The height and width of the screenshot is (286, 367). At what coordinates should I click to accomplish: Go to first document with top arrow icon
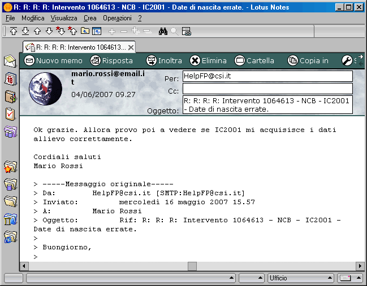click(x=14, y=31)
